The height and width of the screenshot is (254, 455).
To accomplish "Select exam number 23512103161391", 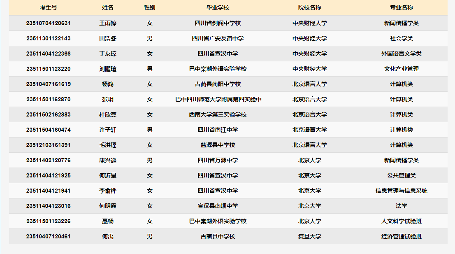I will pos(49,145).
